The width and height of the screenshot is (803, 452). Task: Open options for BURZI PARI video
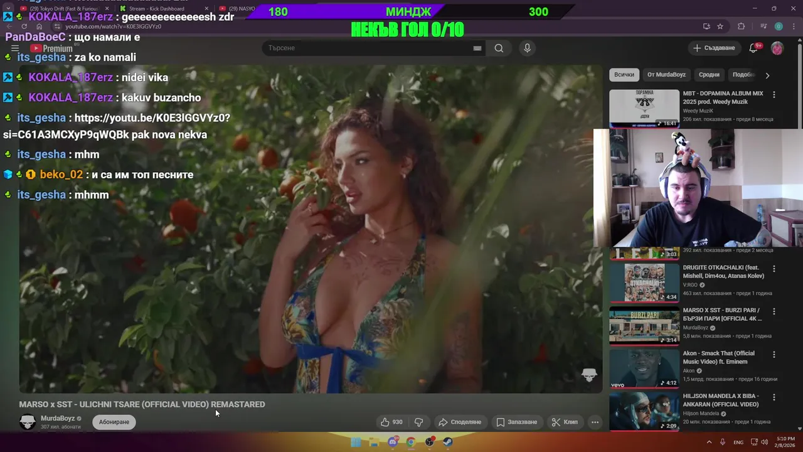point(774,311)
